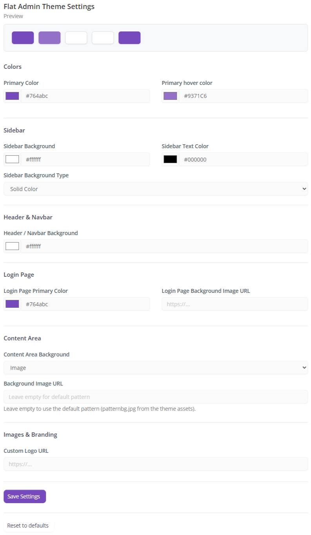The width and height of the screenshot is (311, 535).
Task: Open the Sidebar Text Color black swatch
Action: click(x=170, y=159)
